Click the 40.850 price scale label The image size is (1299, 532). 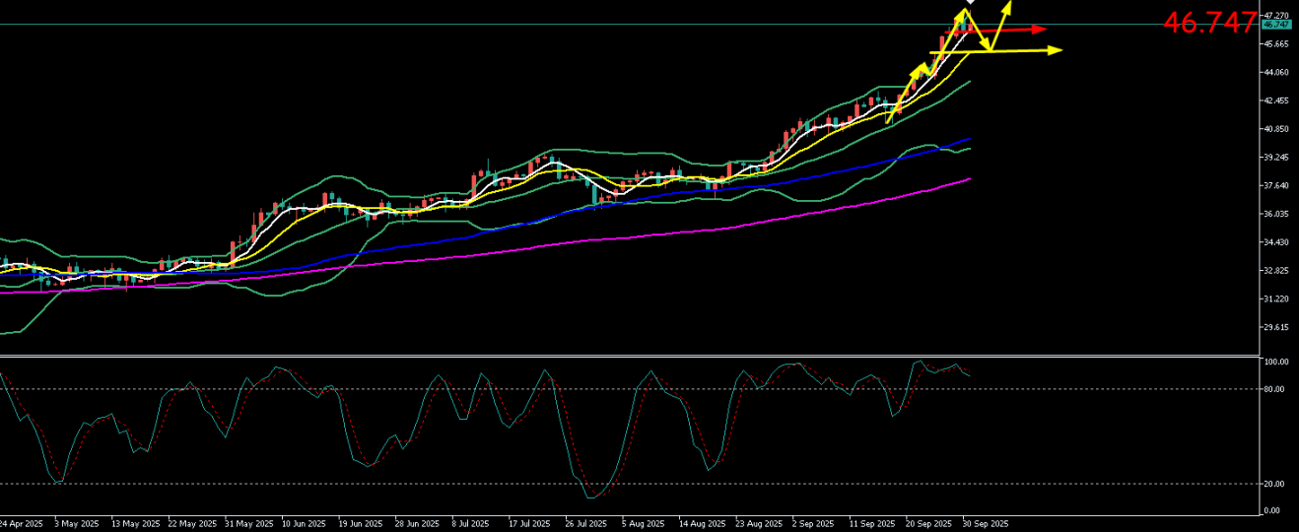[x=1276, y=129]
